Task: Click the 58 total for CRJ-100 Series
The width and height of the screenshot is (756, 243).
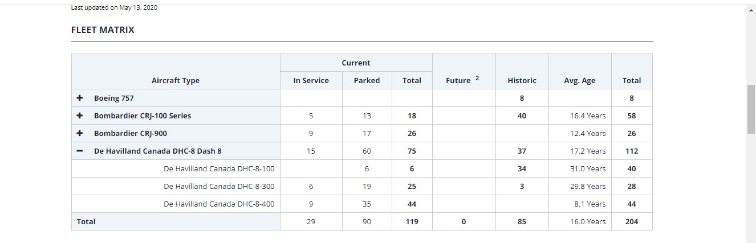Action: tap(632, 116)
